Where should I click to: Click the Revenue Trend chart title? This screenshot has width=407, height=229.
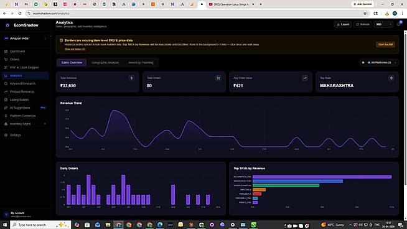[71, 103]
